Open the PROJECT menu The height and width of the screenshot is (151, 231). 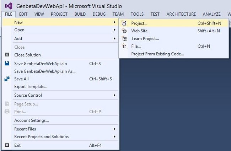pos(59,14)
